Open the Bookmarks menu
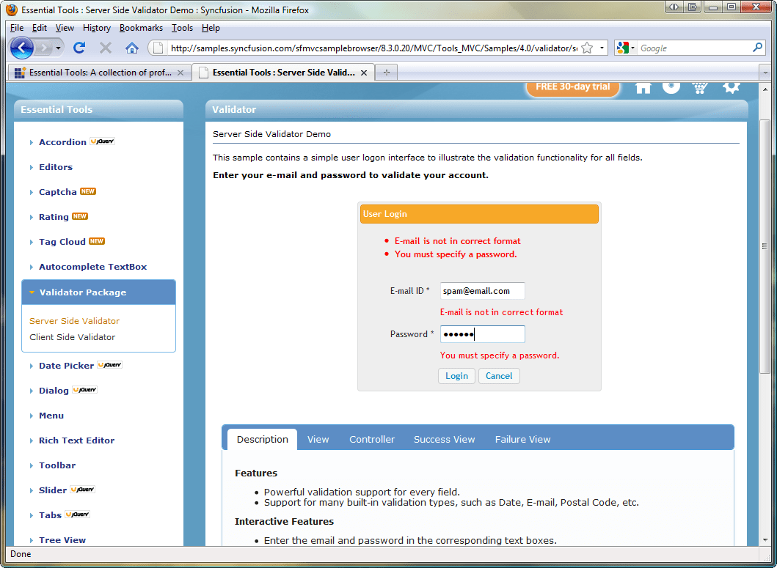This screenshot has width=777, height=568. point(141,28)
